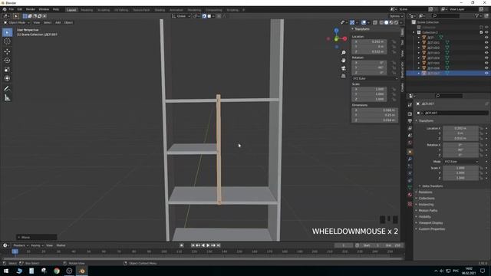
Task: Click the Location X field in sidebar
Action: [370, 41]
